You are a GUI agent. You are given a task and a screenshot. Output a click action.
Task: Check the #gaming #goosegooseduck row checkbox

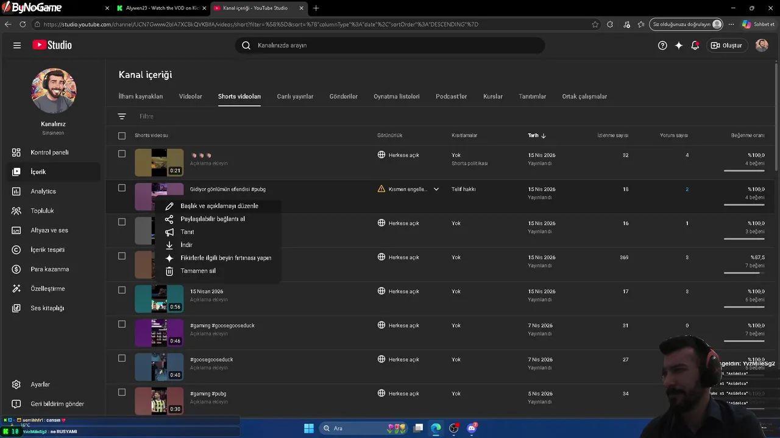point(122,324)
